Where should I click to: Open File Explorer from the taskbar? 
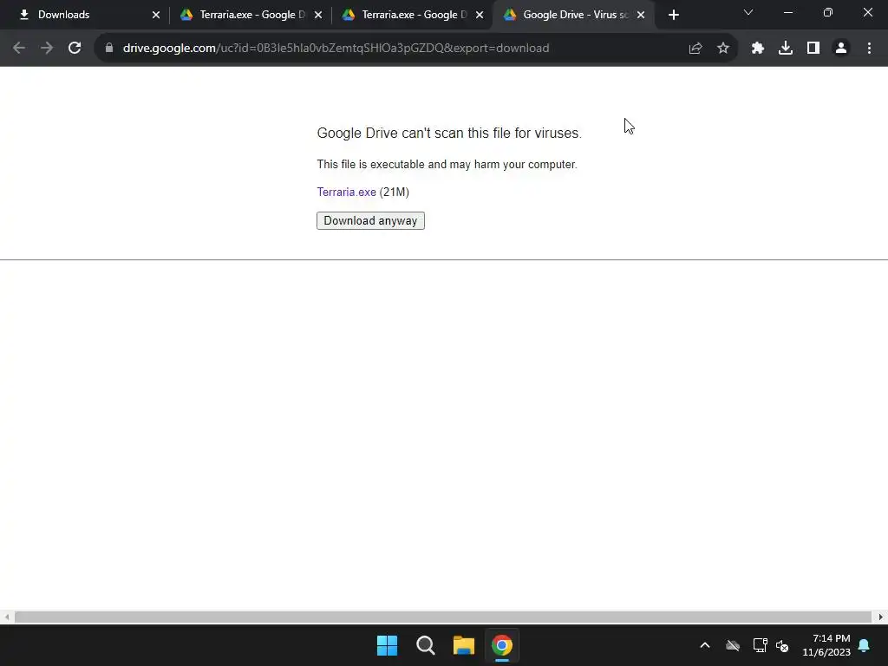point(464,645)
